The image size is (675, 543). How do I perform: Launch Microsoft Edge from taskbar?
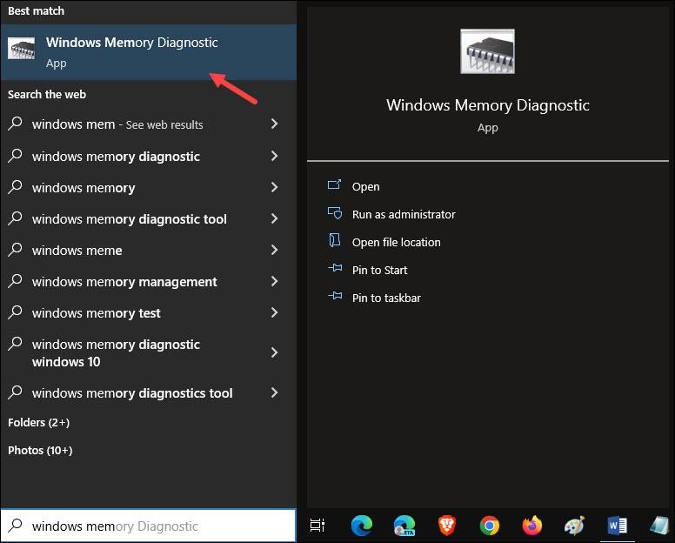[362, 526]
